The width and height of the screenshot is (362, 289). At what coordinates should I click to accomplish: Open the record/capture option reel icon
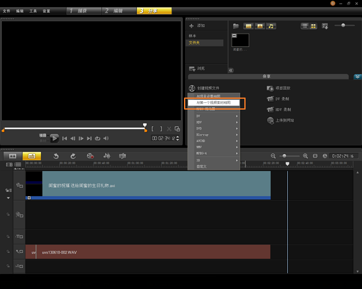(x=90, y=156)
